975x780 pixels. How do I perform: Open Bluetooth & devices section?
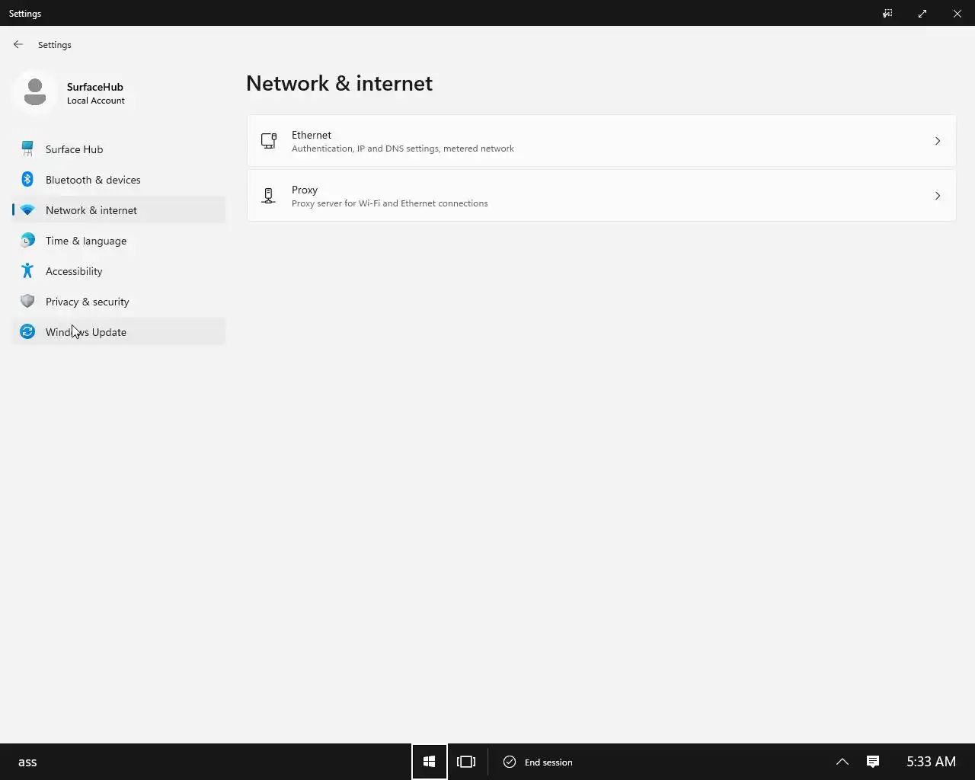[x=119, y=180]
